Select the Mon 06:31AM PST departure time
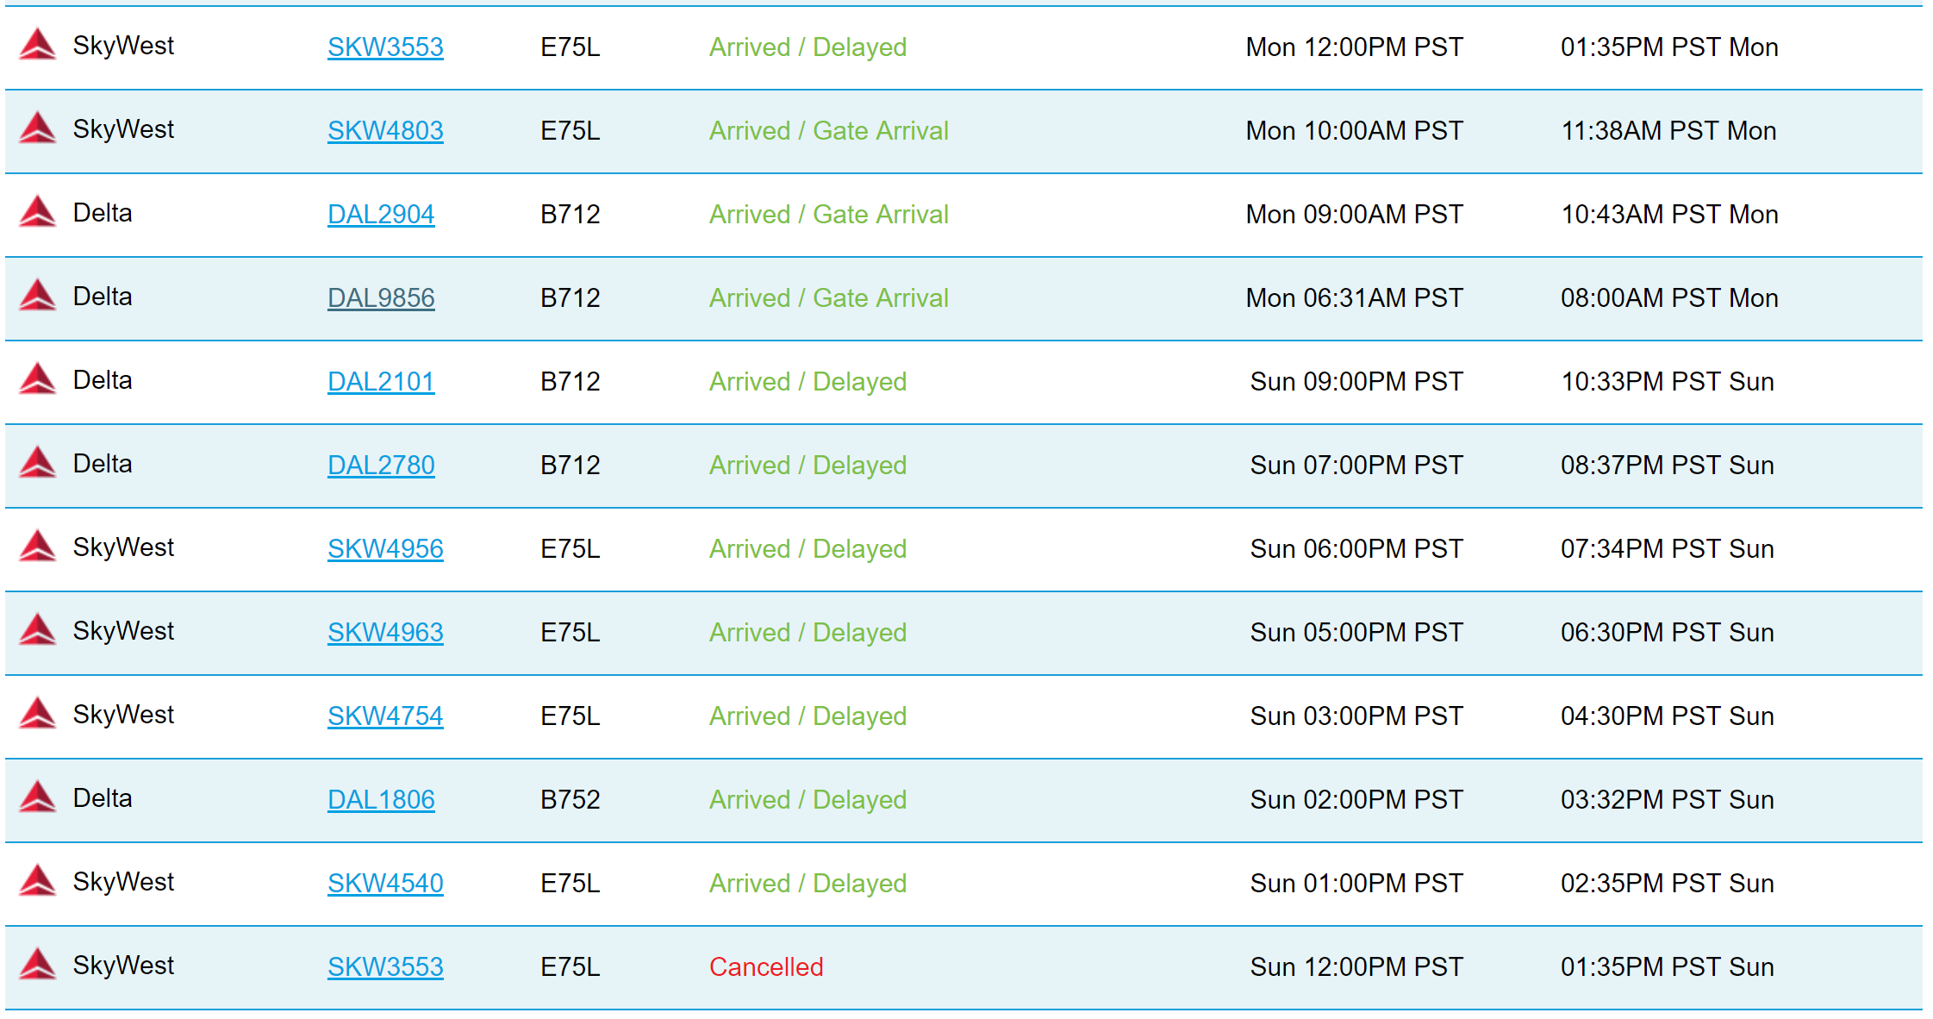The image size is (1933, 1019). [x=1354, y=298]
